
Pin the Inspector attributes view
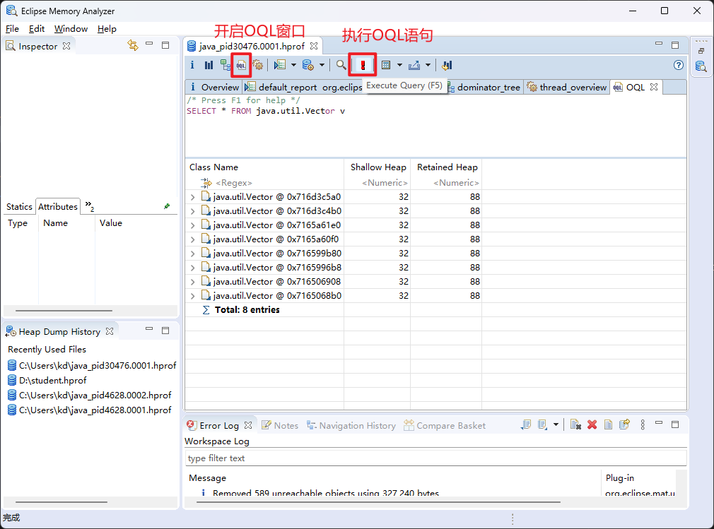tap(167, 206)
